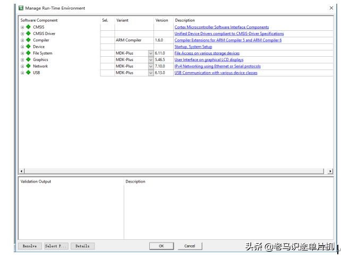Select the Network tree item label

click(40, 66)
